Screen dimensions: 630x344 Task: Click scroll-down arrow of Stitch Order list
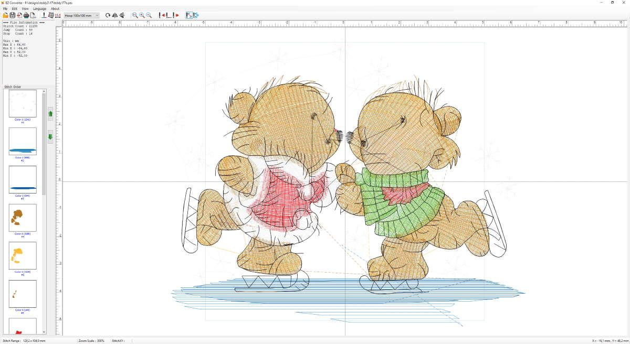click(44, 332)
